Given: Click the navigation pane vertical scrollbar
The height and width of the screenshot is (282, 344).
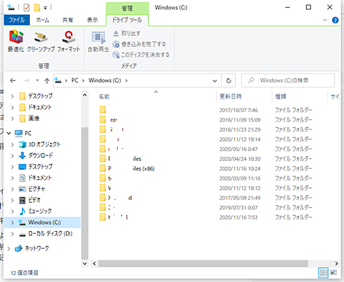Looking at the screenshot, I should pos(85,193).
